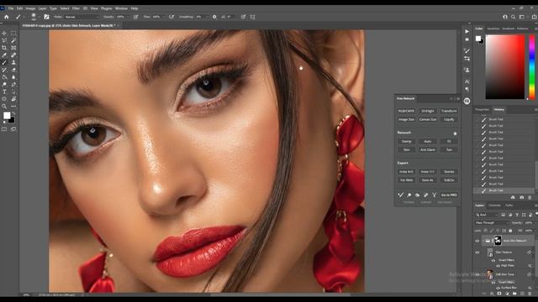Screen dimensions: 538x302
Task: Click Liquify button in Free Retouch panel
Action: pos(449,119)
